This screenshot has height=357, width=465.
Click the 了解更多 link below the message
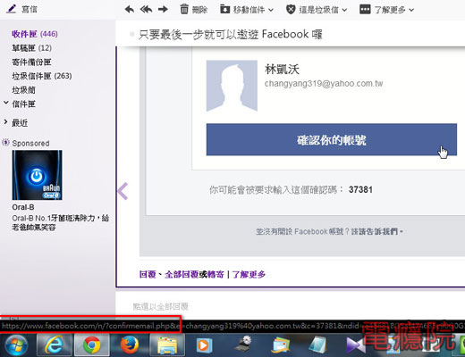click(x=249, y=274)
